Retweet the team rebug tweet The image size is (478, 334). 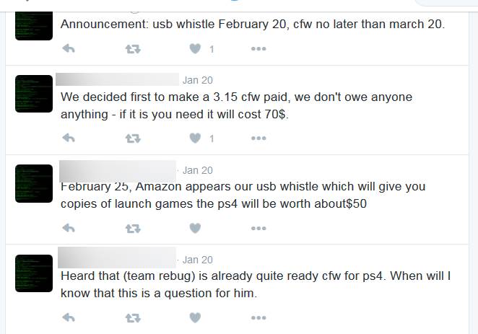133,318
